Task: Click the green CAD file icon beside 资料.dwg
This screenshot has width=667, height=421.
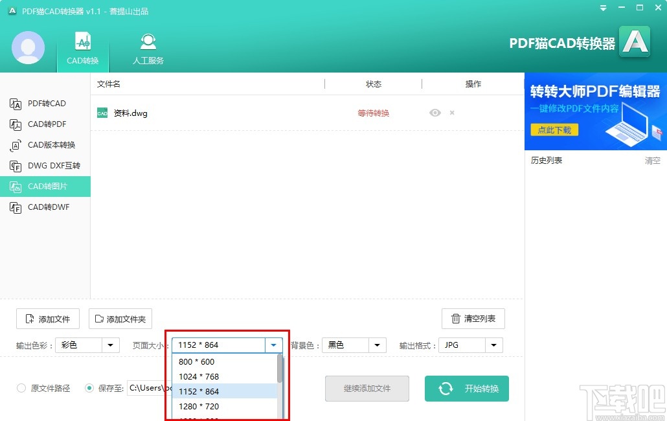Action: 102,112
